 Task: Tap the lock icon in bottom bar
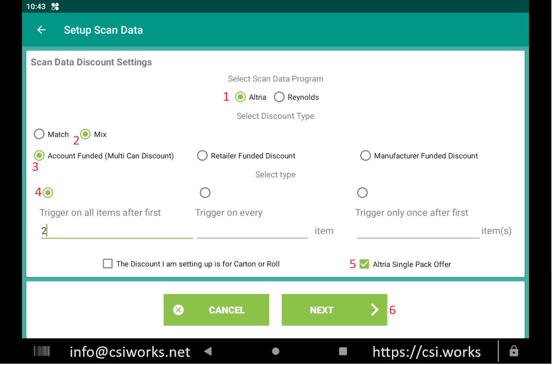tap(513, 351)
